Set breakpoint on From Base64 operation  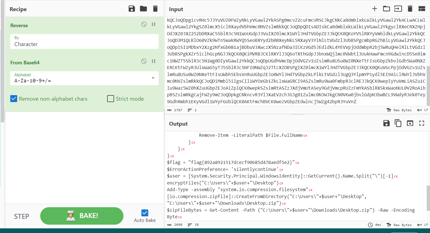153,61
